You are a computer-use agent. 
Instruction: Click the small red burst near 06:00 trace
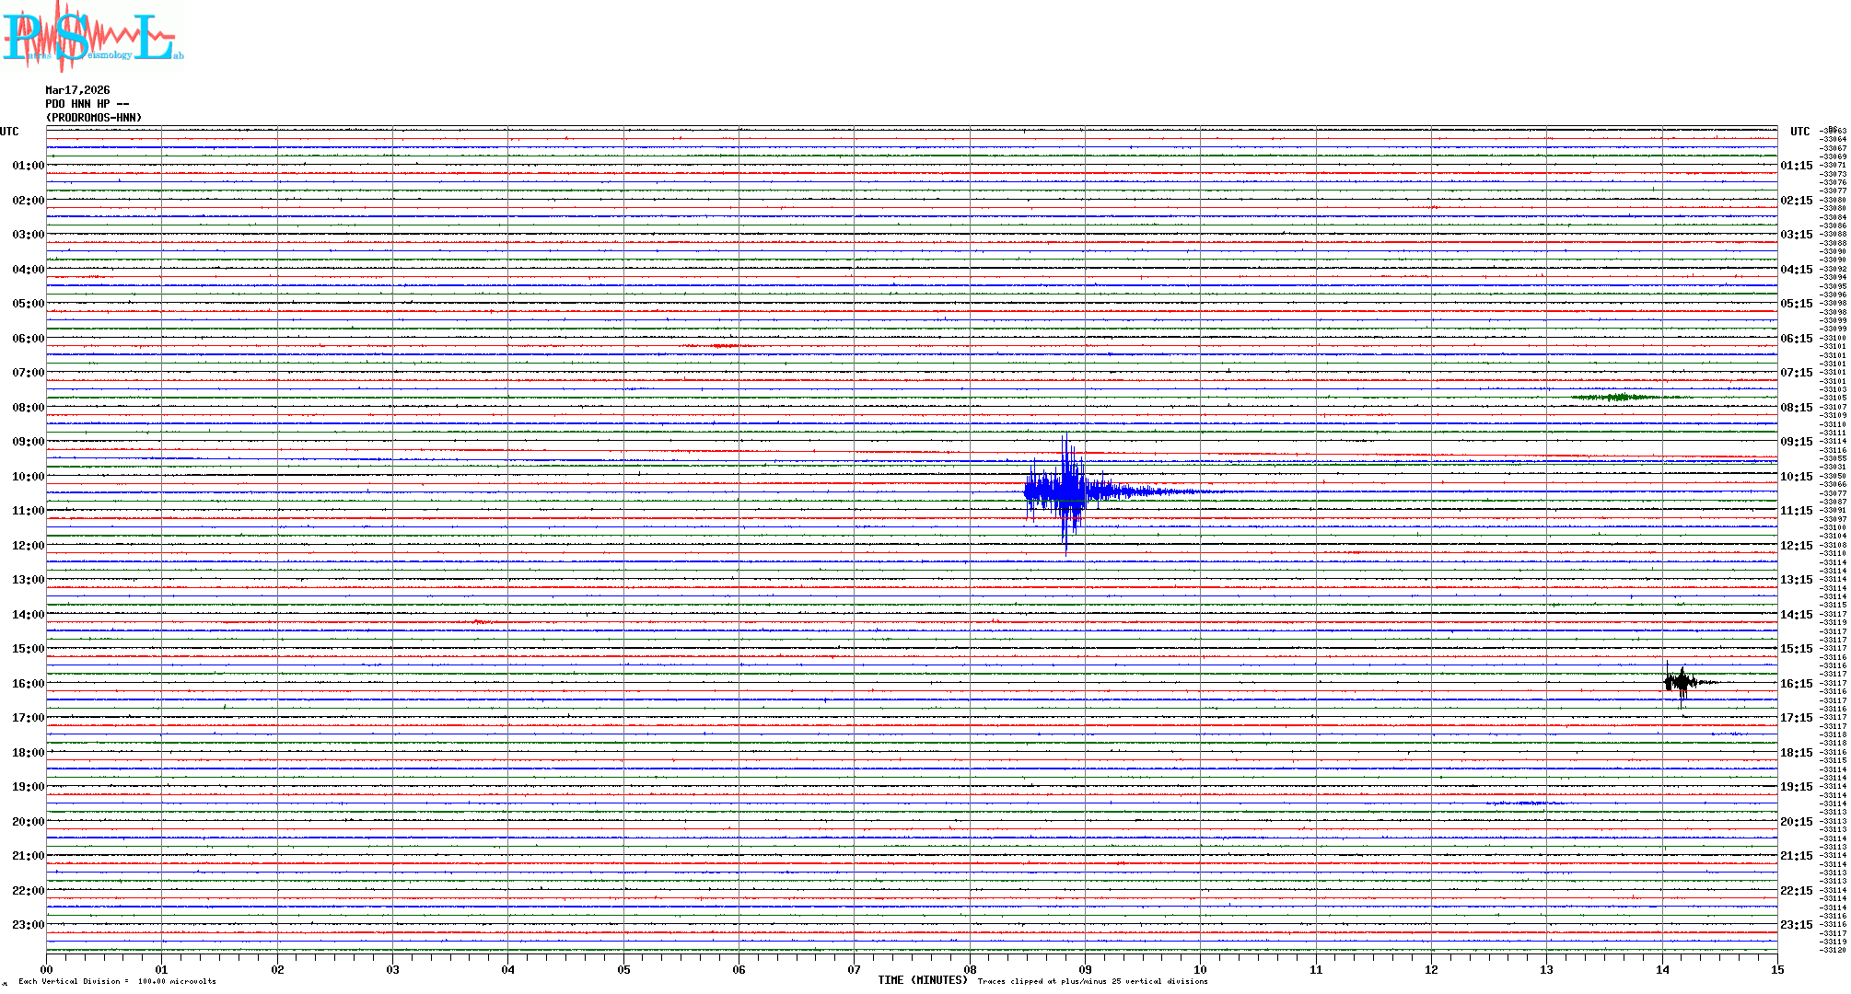tap(724, 346)
